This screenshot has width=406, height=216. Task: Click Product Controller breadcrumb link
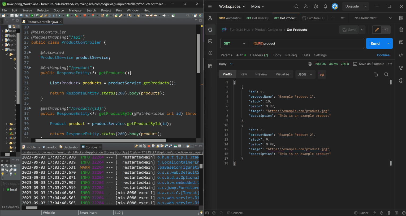269,30
